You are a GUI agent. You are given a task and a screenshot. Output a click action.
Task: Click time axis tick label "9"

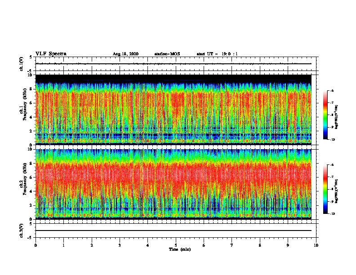click(x=288, y=245)
